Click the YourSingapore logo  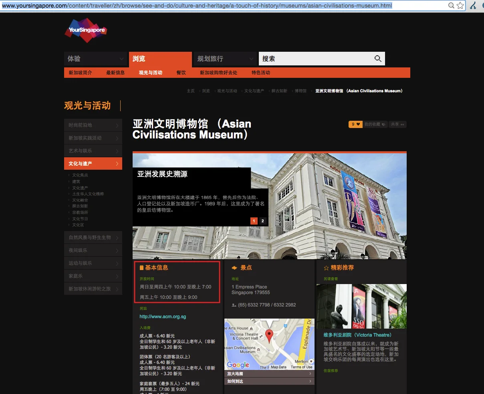[x=85, y=30]
